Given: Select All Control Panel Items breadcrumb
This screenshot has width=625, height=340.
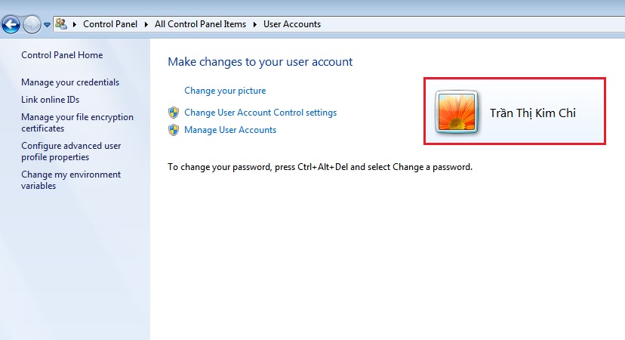Looking at the screenshot, I should (201, 24).
